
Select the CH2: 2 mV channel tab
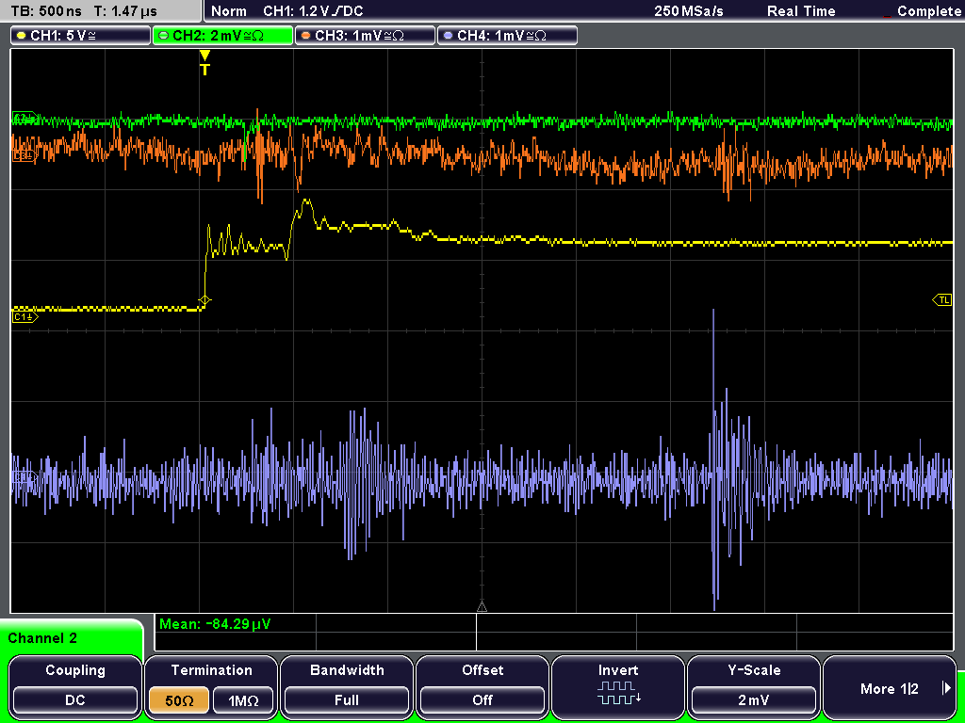[x=222, y=35]
